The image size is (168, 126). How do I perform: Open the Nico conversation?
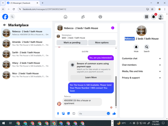(26, 75)
